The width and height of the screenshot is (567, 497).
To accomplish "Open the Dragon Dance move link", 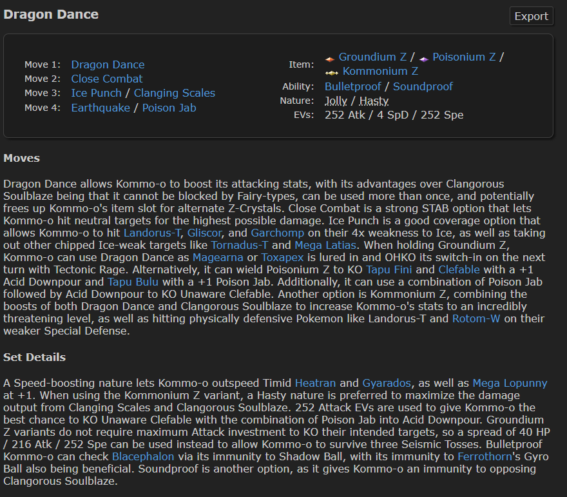I will tap(108, 64).
